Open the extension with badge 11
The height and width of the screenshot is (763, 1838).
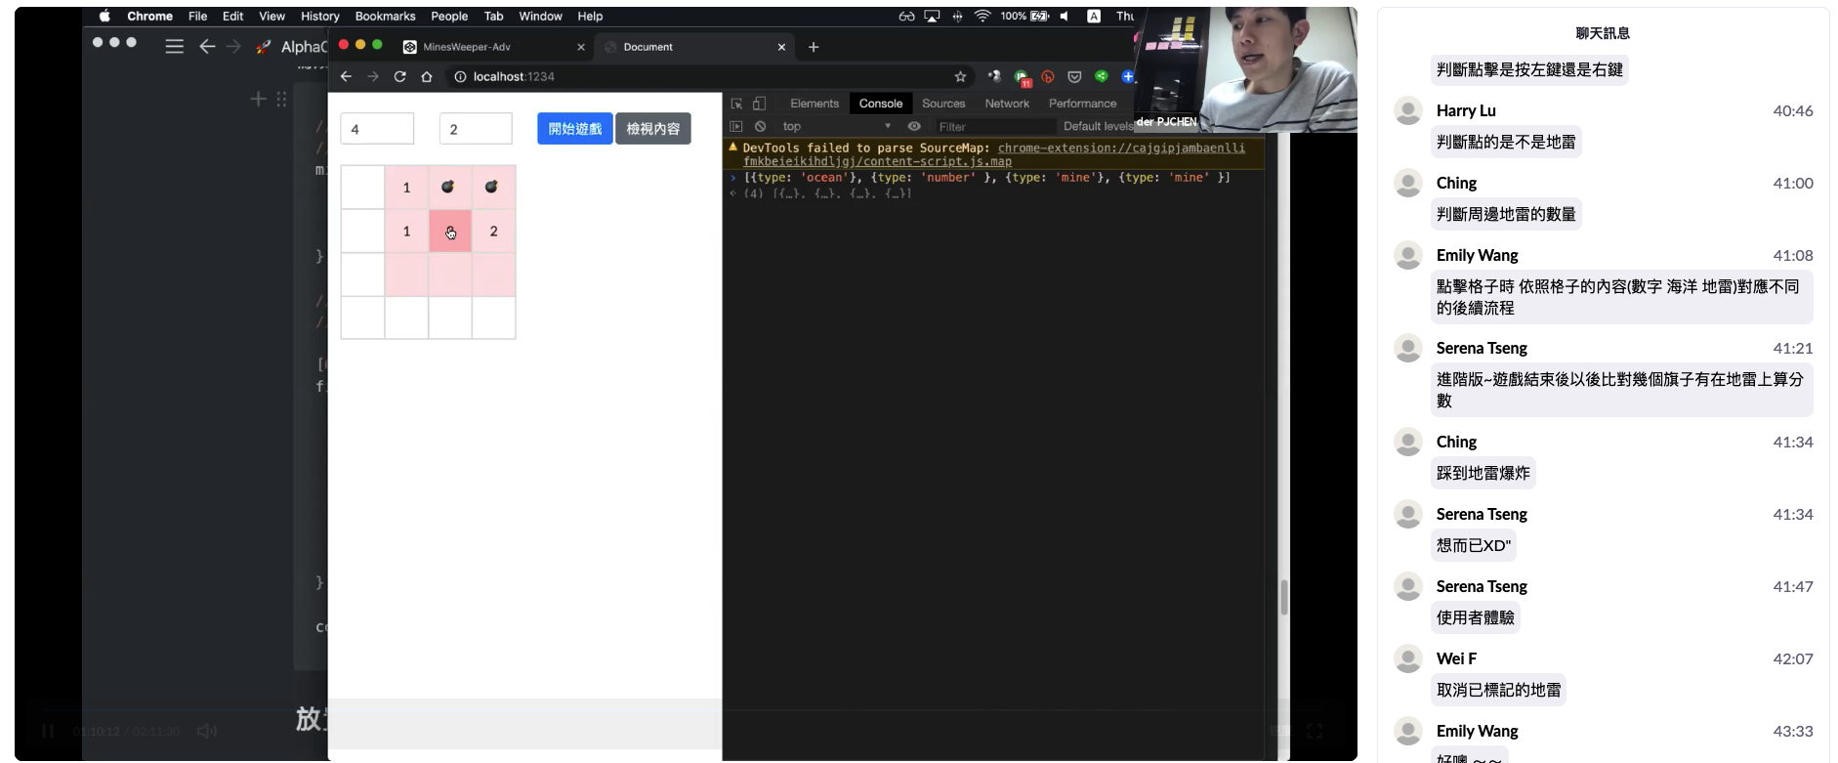pyautogui.click(x=1022, y=77)
